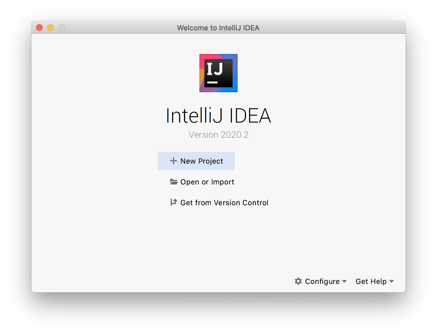
Task: Click the Configure gear icon
Action: [x=298, y=281]
